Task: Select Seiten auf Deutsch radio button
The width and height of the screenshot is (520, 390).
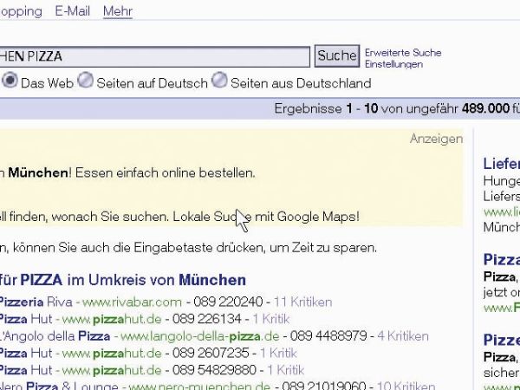Action: point(85,80)
